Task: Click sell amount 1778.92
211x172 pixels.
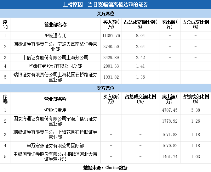Action: coord(170,121)
